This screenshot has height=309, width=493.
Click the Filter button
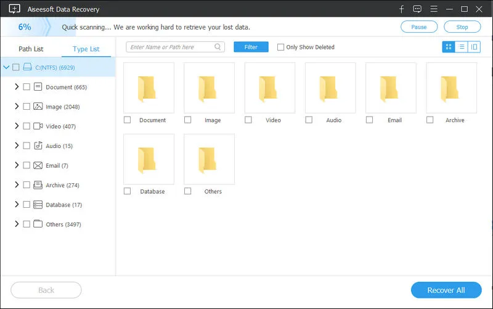pos(251,47)
